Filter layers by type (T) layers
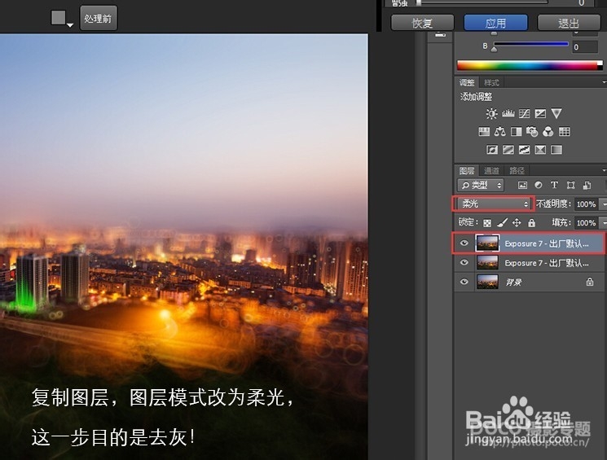 554,186
